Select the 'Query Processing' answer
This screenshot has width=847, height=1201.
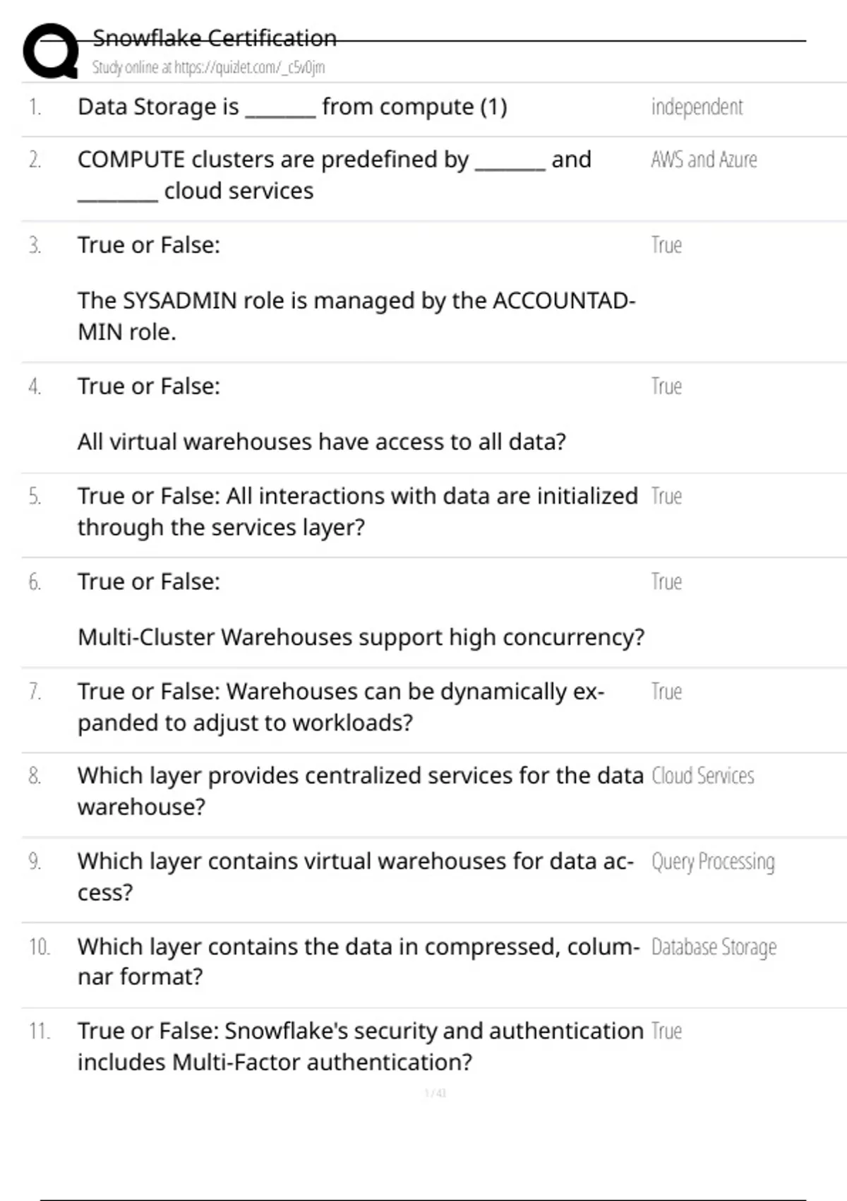point(713,862)
